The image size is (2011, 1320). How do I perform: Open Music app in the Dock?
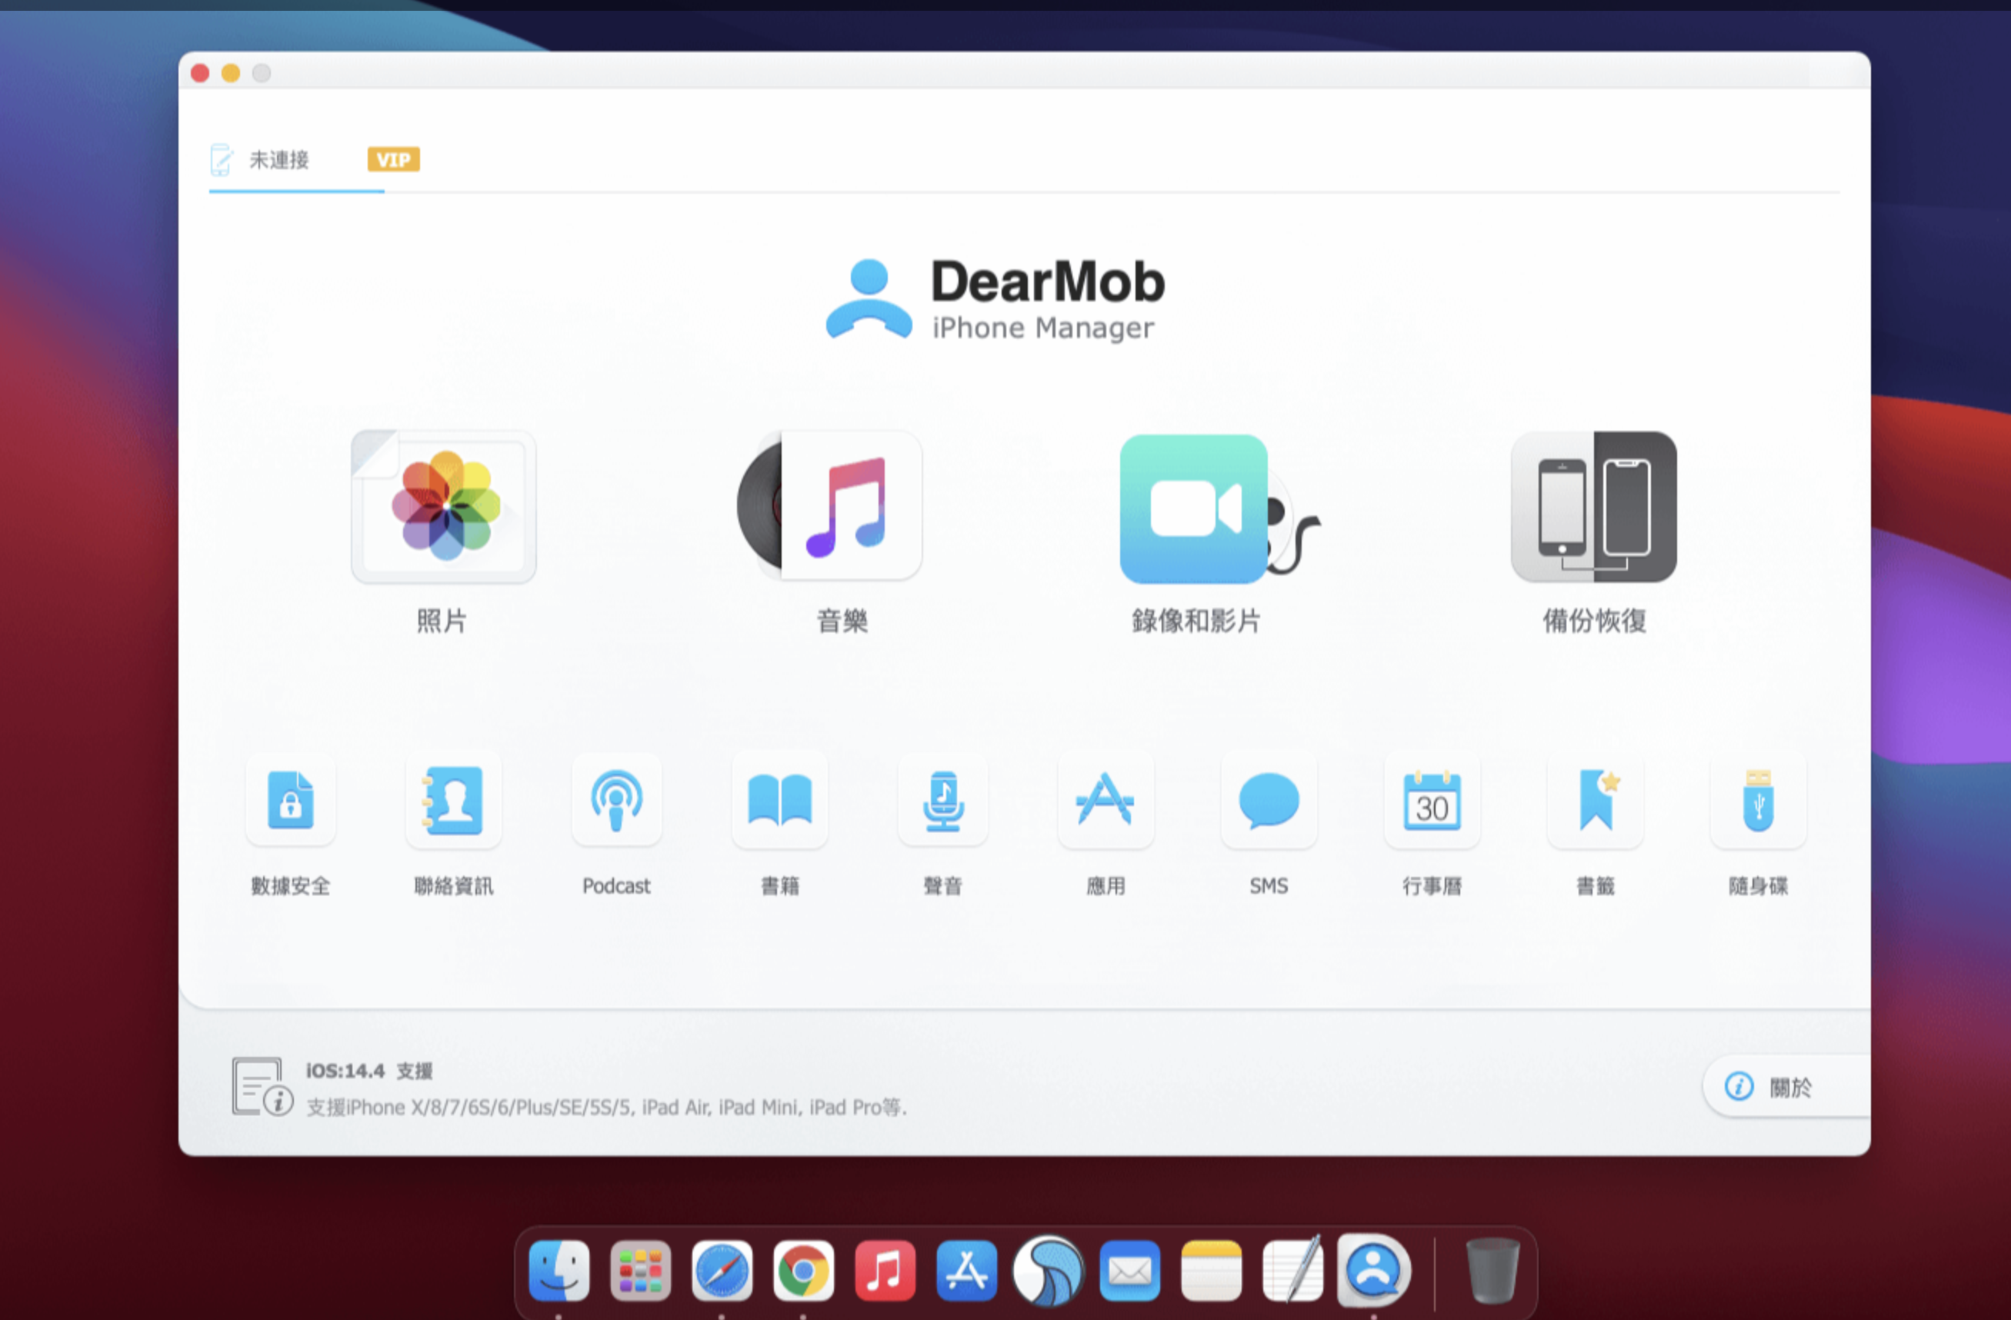[x=885, y=1270]
